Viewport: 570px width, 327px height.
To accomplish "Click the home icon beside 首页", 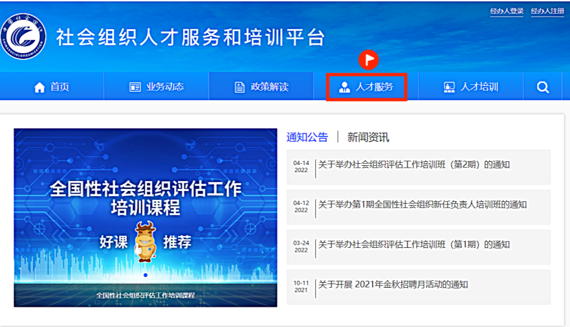I will [x=39, y=87].
